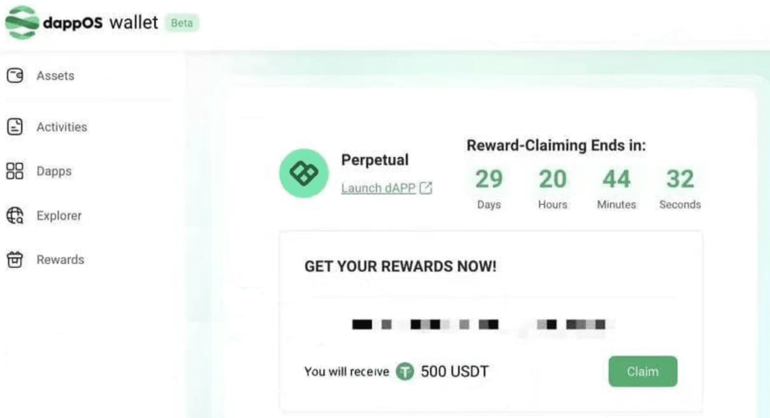770x418 pixels.
Task: Click the Activities document icon
Action: point(15,127)
